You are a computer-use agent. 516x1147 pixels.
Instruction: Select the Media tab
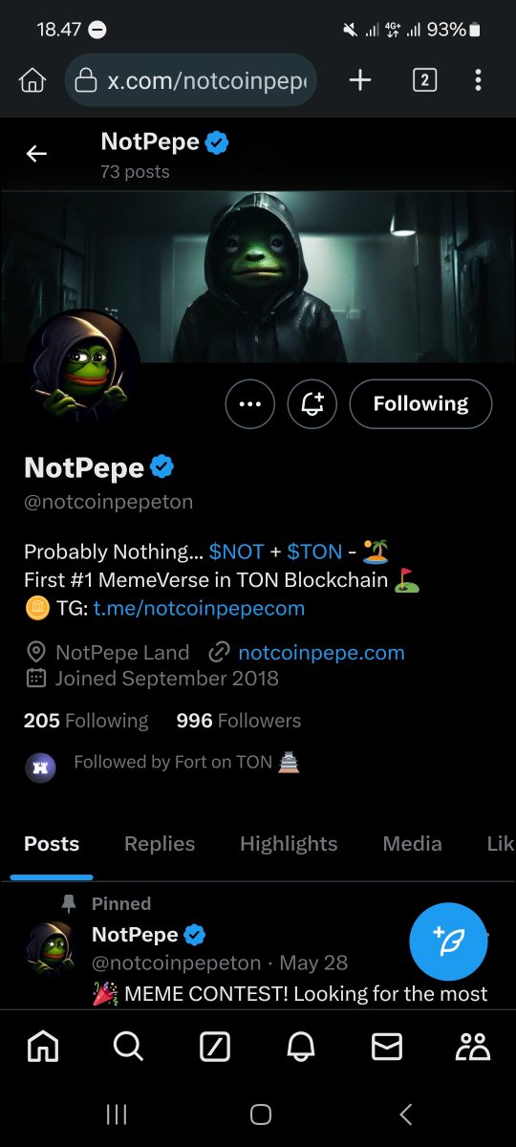click(x=412, y=844)
